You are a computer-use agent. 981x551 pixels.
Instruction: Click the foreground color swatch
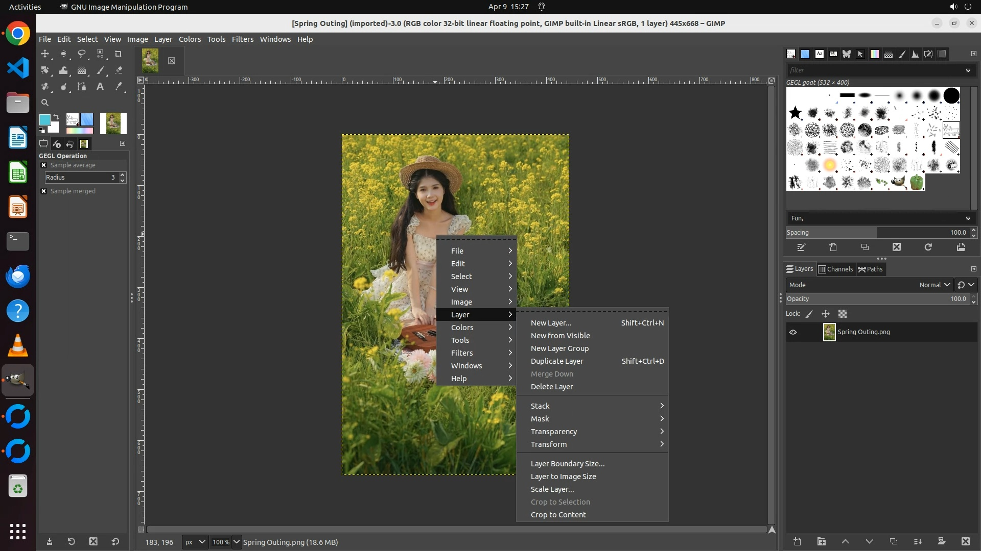(x=44, y=120)
